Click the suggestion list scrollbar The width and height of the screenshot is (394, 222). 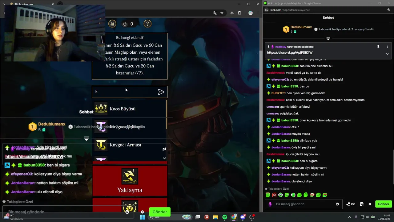[x=167, y=114]
